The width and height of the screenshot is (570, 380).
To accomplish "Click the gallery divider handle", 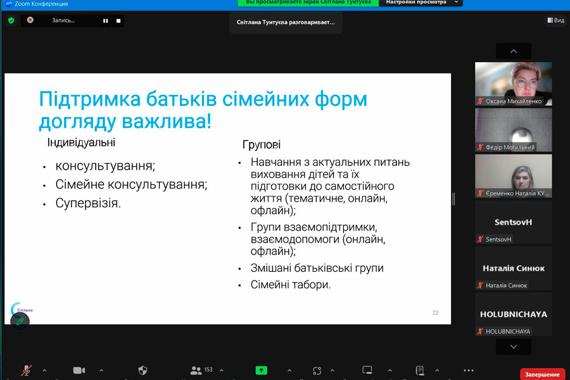I will click(x=453, y=199).
